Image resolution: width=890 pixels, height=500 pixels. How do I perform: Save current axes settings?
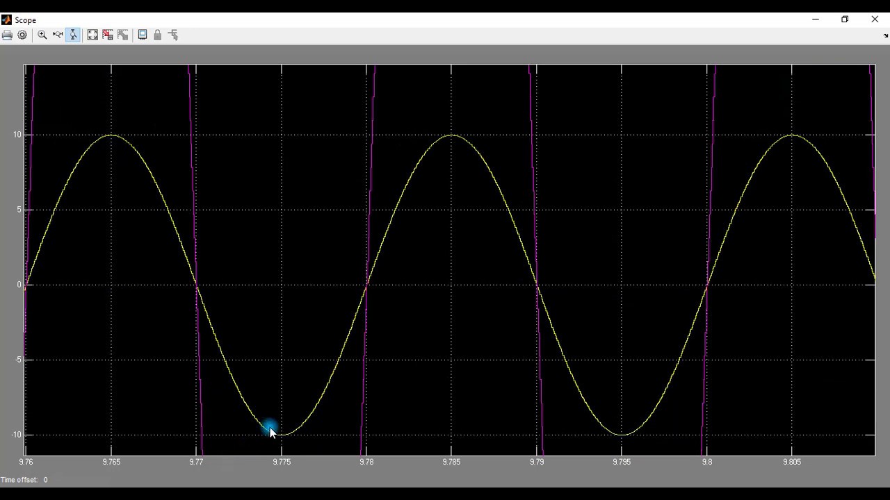coord(108,35)
